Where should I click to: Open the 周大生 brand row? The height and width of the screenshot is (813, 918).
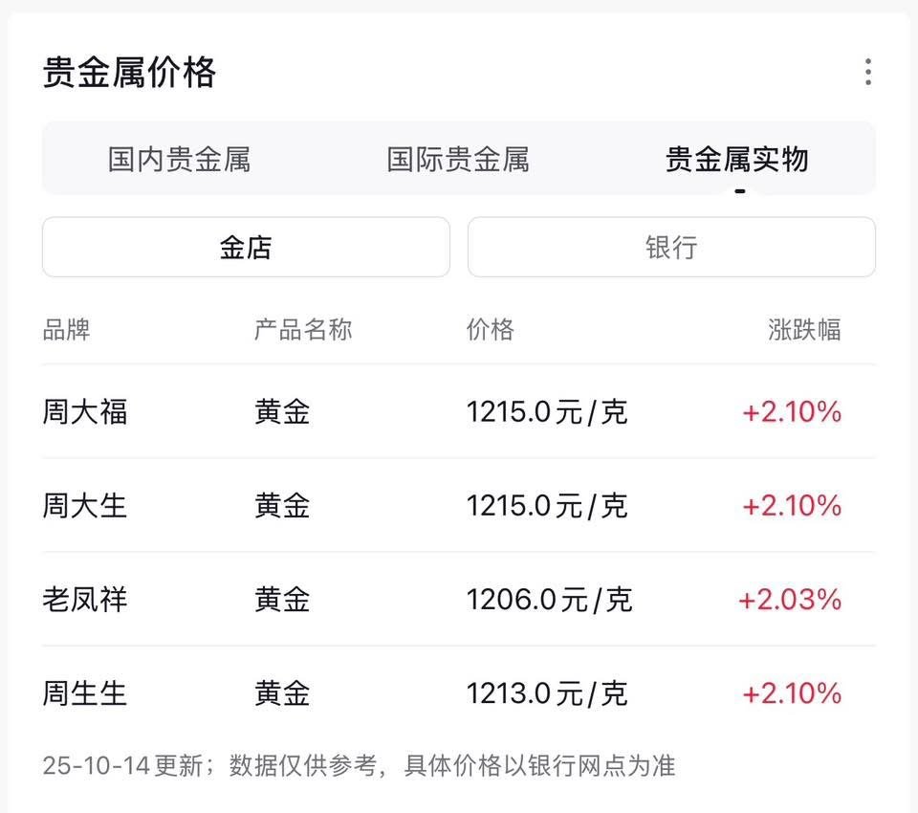click(85, 505)
